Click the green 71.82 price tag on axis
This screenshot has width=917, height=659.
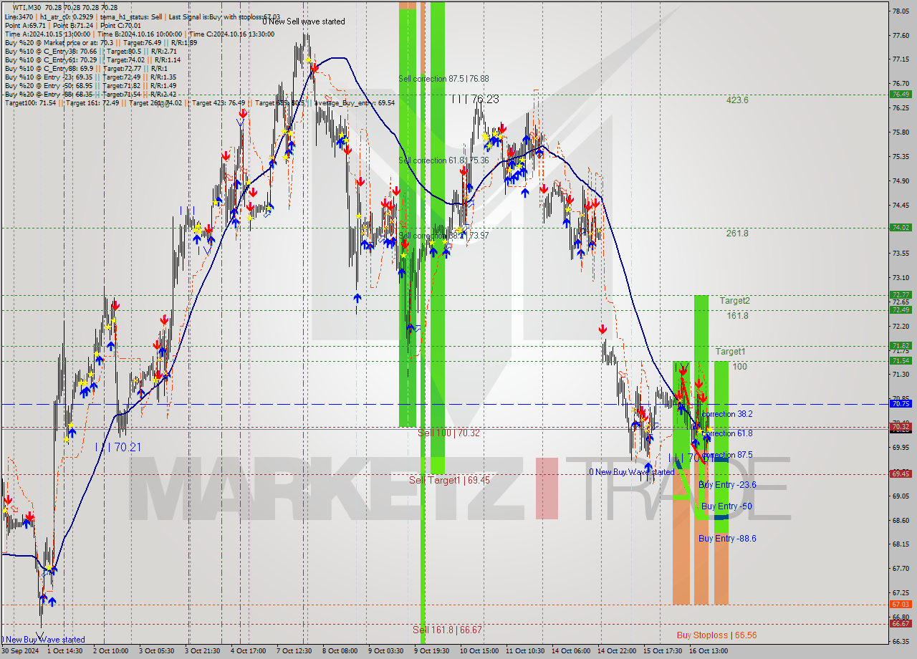[x=901, y=345]
